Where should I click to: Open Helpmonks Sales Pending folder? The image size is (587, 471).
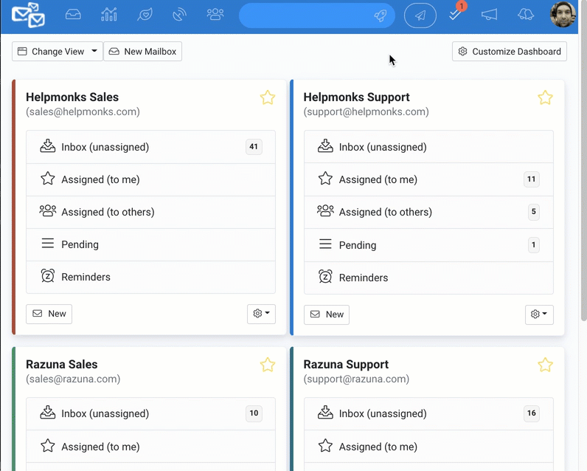[151, 244]
